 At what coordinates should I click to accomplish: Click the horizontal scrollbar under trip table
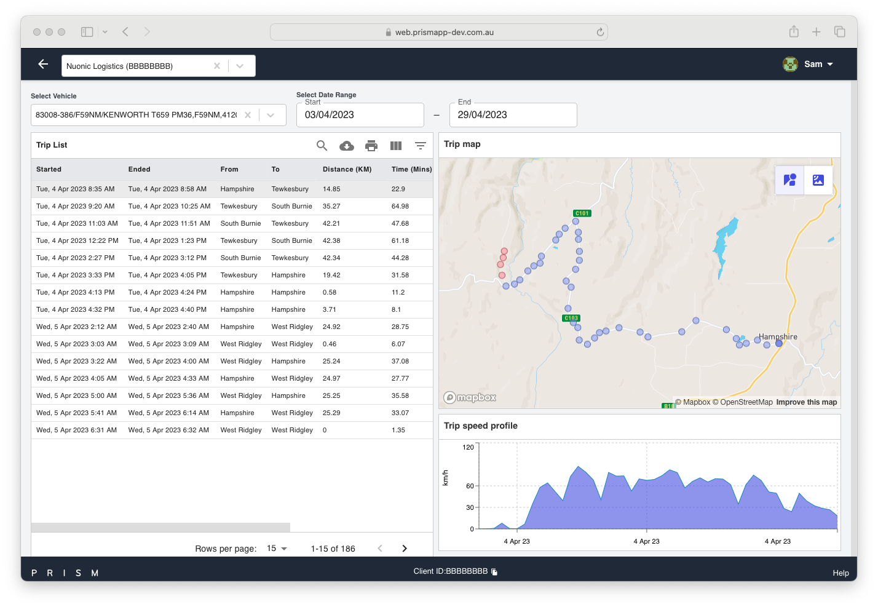click(160, 528)
